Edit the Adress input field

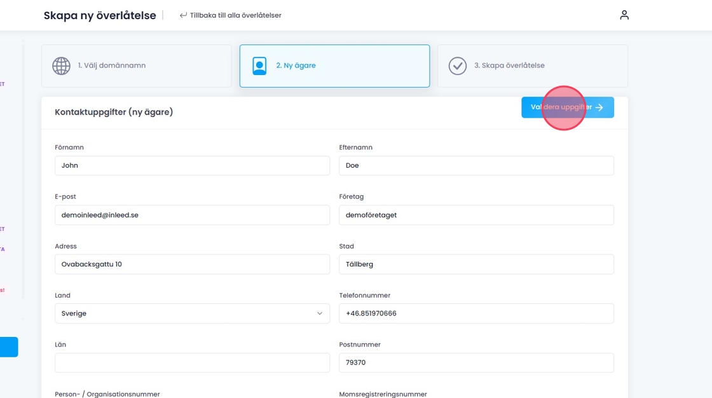point(192,264)
